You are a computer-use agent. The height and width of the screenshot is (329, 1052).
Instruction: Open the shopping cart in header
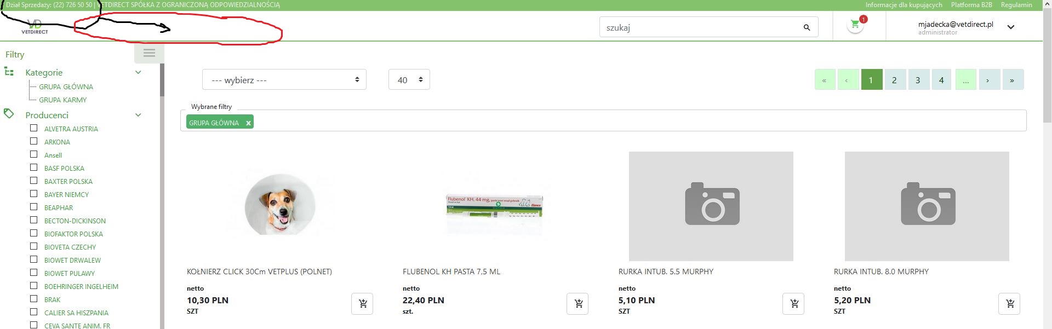(855, 25)
